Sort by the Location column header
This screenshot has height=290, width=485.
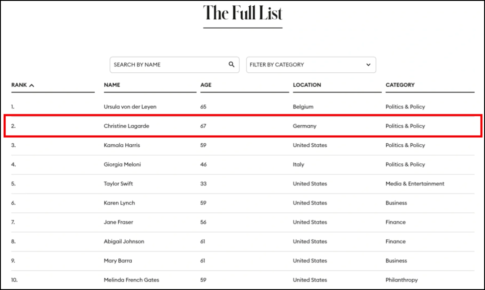pyautogui.click(x=307, y=85)
